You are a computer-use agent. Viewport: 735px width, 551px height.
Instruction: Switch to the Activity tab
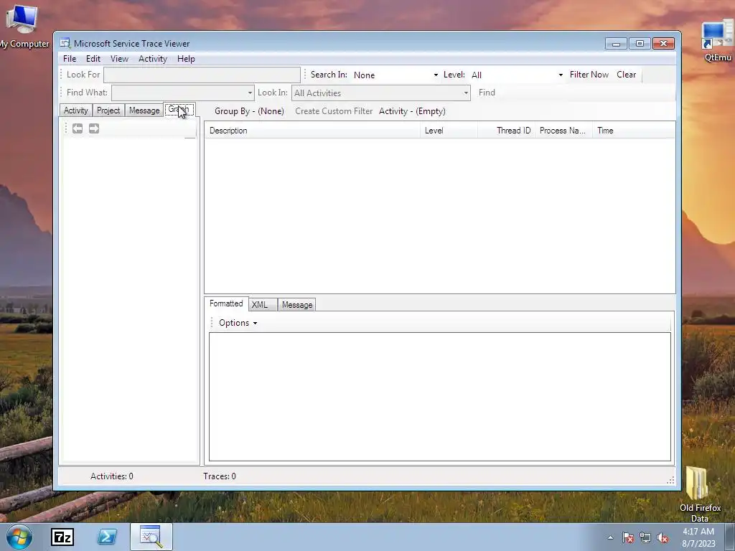[x=76, y=110]
